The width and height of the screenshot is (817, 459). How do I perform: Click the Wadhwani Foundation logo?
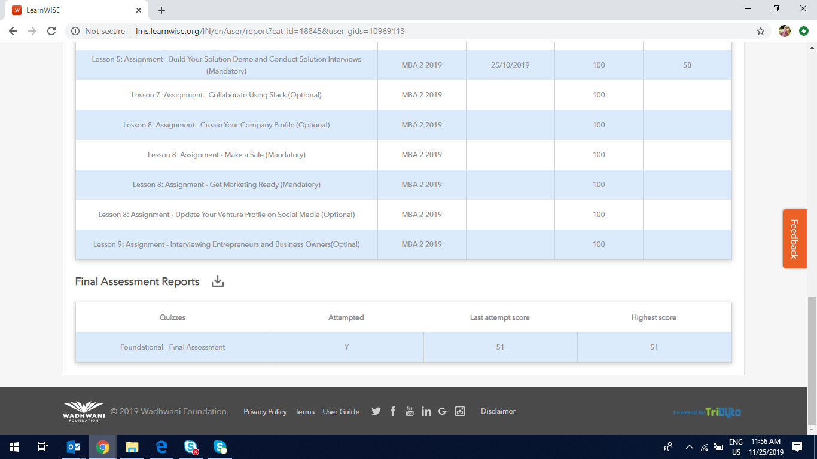coord(84,411)
